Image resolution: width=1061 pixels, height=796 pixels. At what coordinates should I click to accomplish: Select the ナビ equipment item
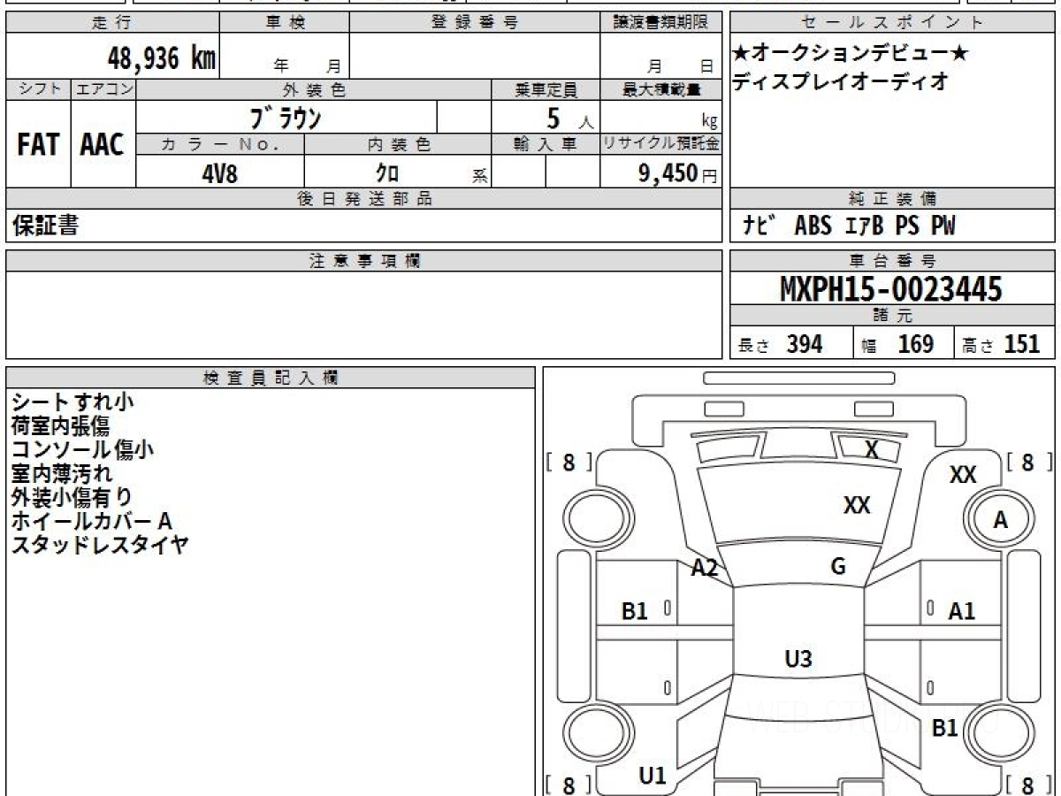coord(759,226)
